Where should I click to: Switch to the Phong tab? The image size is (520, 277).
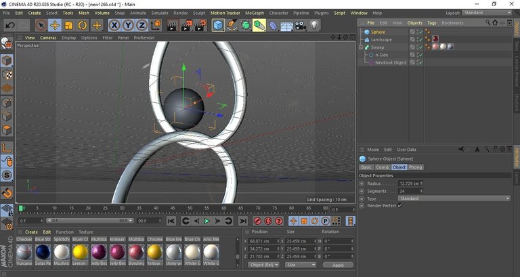click(x=415, y=167)
